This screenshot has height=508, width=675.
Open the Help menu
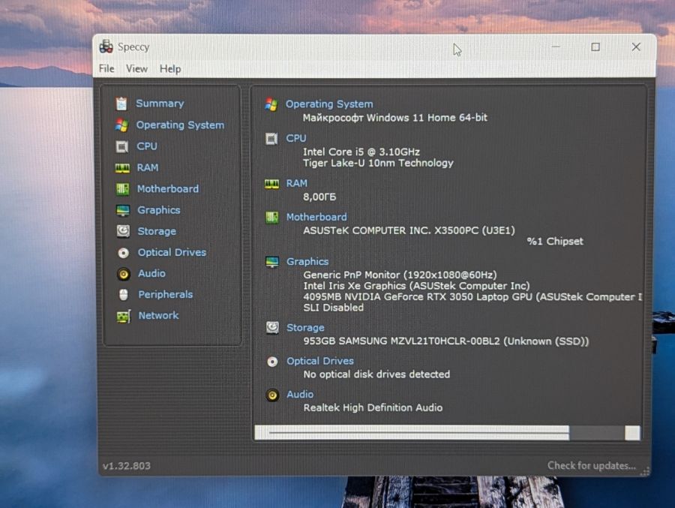coord(170,69)
